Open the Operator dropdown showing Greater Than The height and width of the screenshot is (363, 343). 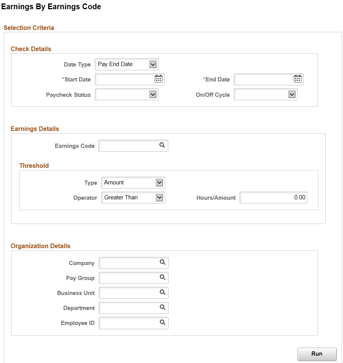click(x=160, y=197)
